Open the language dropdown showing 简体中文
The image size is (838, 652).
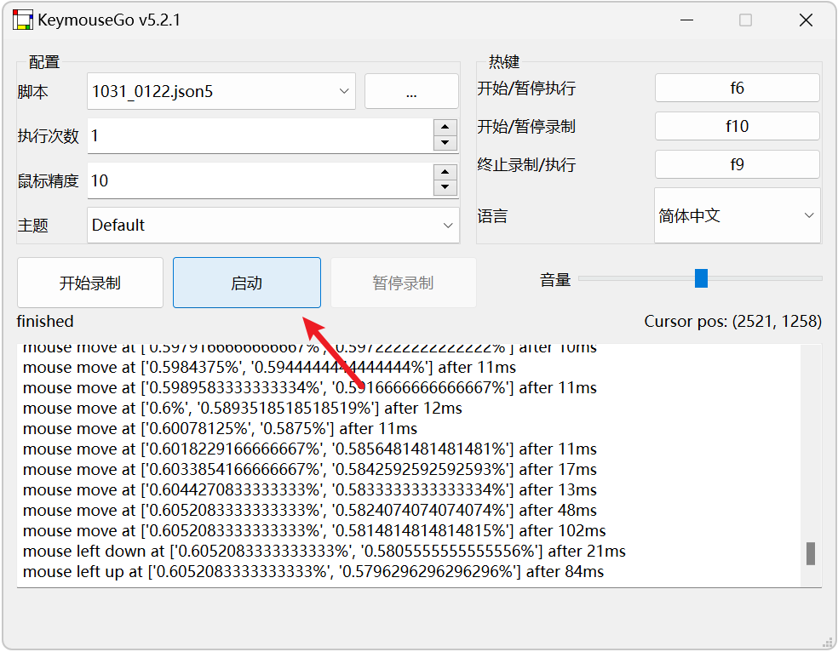737,215
